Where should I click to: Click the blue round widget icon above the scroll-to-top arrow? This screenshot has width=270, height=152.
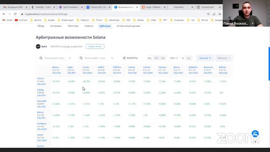click(x=255, y=134)
